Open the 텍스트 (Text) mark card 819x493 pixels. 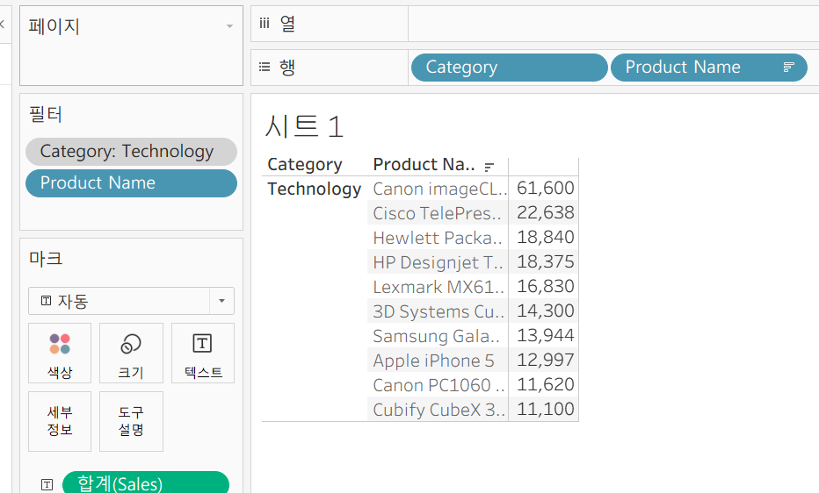click(203, 353)
